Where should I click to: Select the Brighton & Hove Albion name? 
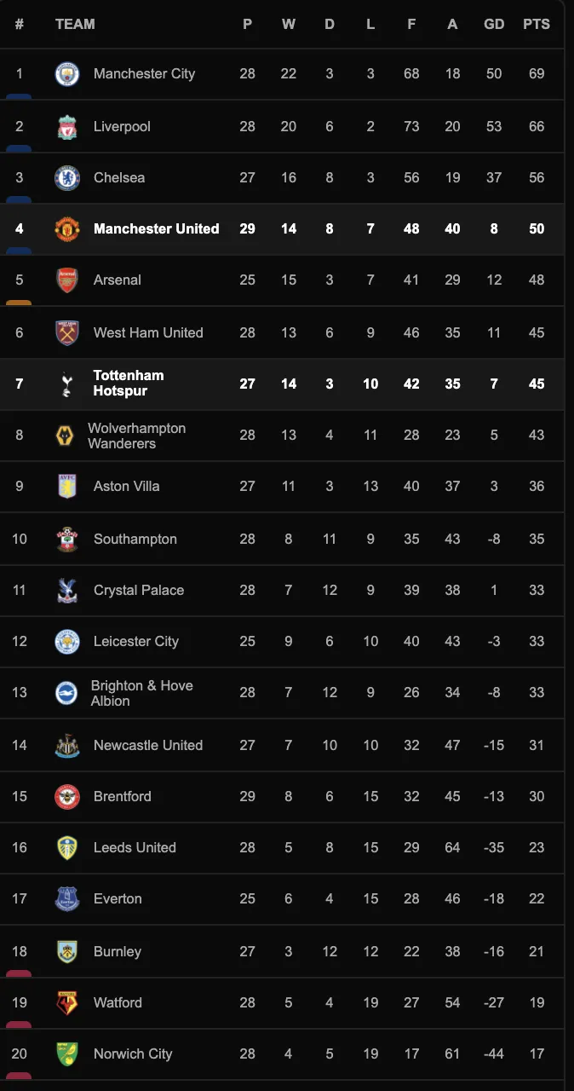pyautogui.click(x=142, y=693)
